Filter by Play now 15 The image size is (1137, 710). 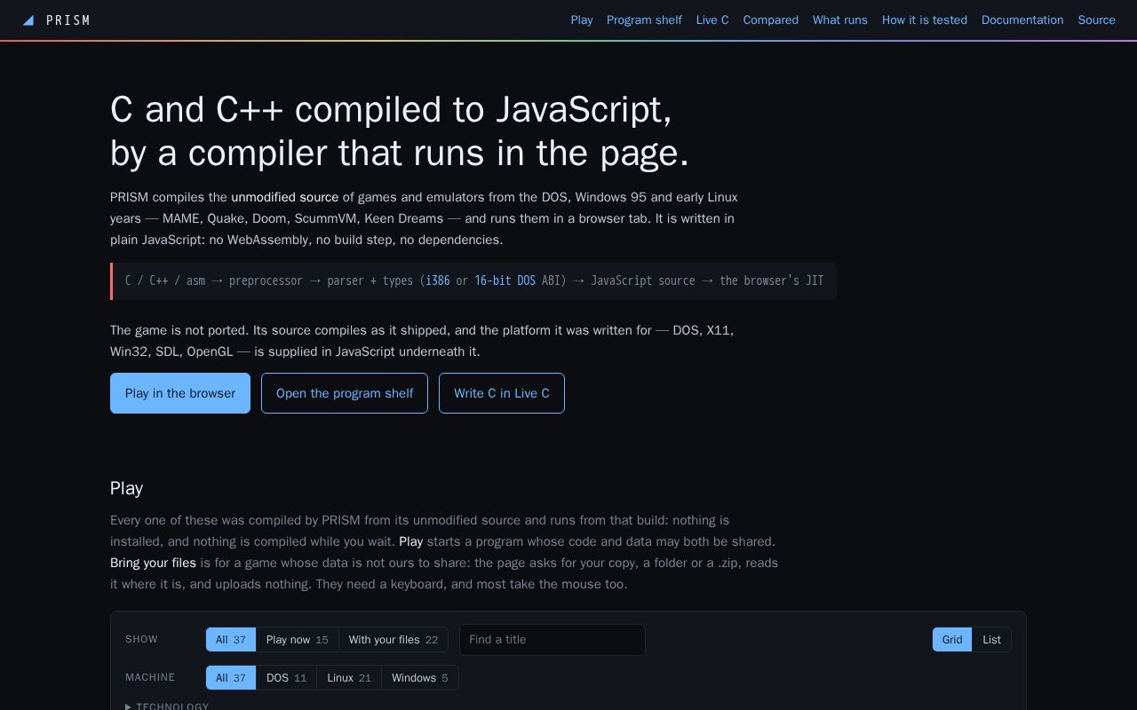(x=298, y=640)
